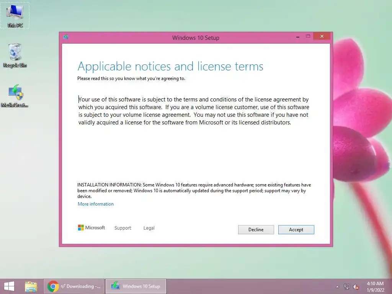
Task: Open the network status tray icon
Action: click(x=346, y=286)
